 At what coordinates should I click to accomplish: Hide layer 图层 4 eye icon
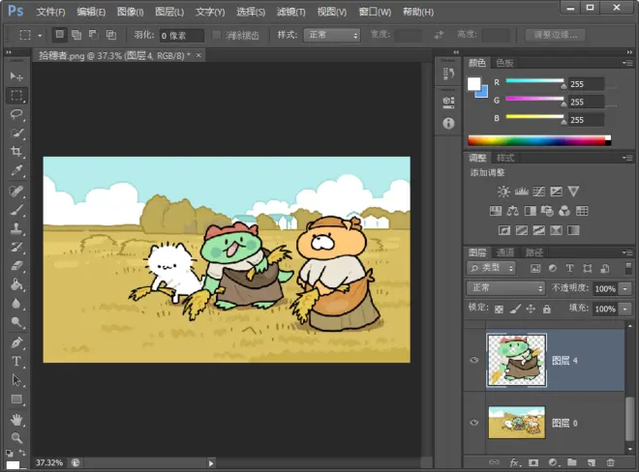coord(474,360)
